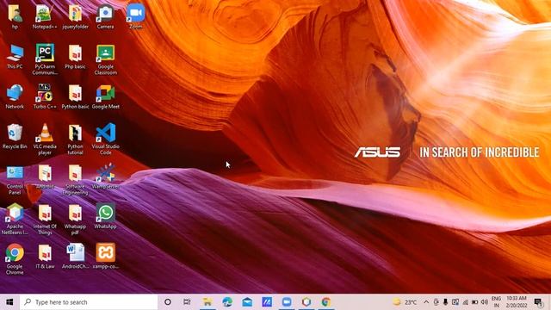Launch VLC media player from the desktop

click(x=45, y=139)
